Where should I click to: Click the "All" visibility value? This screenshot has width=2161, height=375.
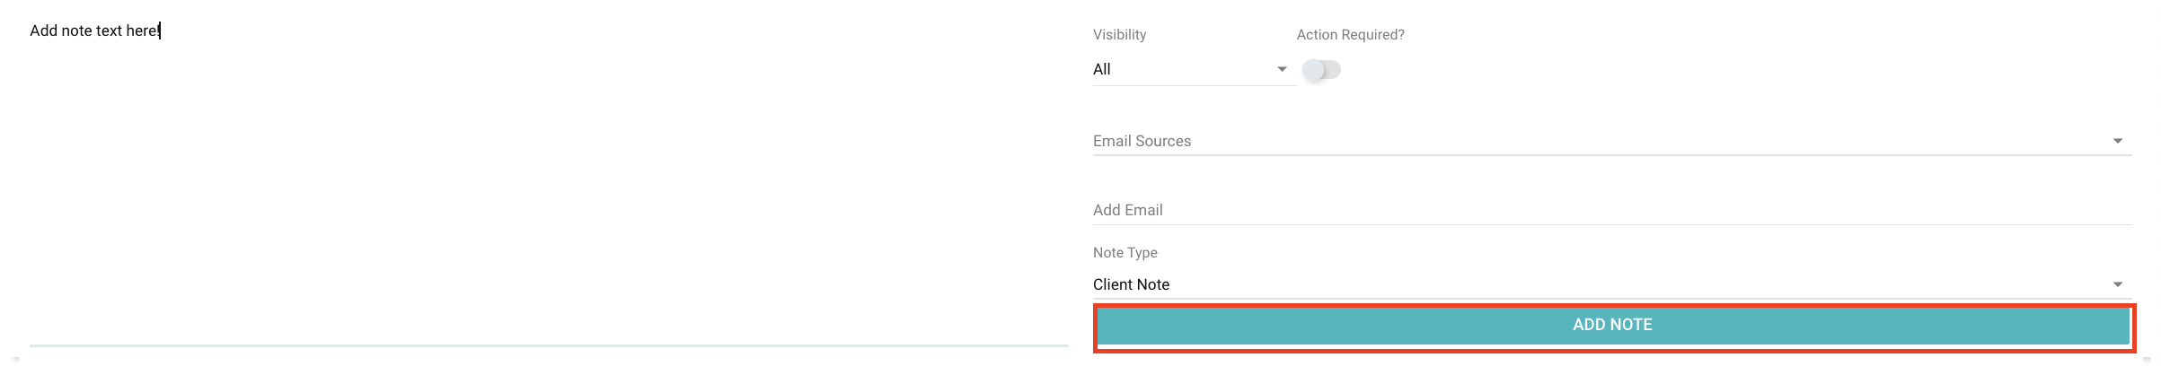tap(1102, 69)
